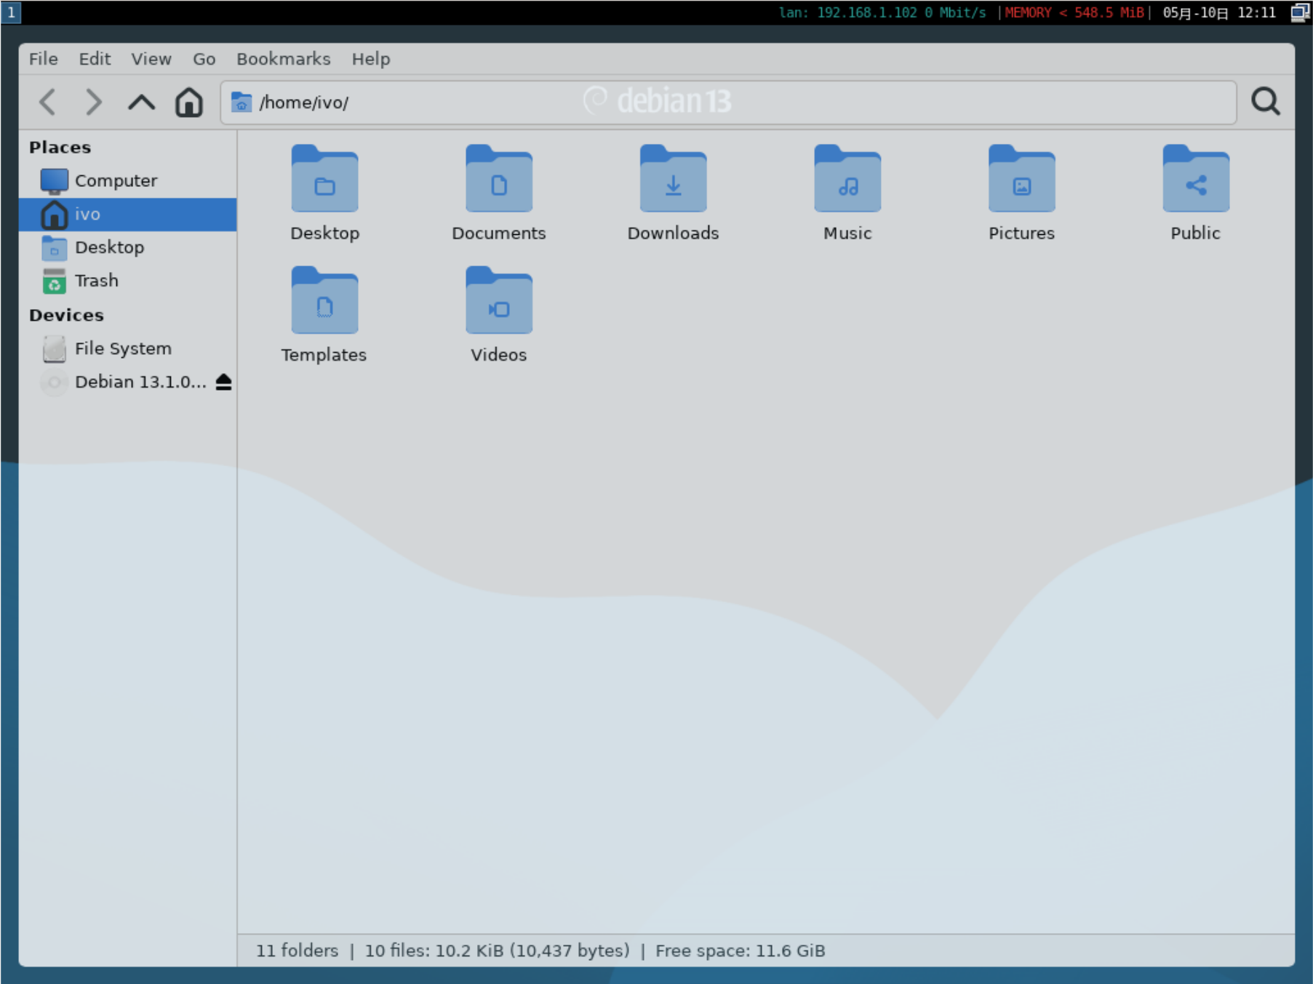The width and height of the screenshot is (1313, 984).
Task: Click the '10 files: 10.2 KiB' status text
Action: click(x=498, y=951)
